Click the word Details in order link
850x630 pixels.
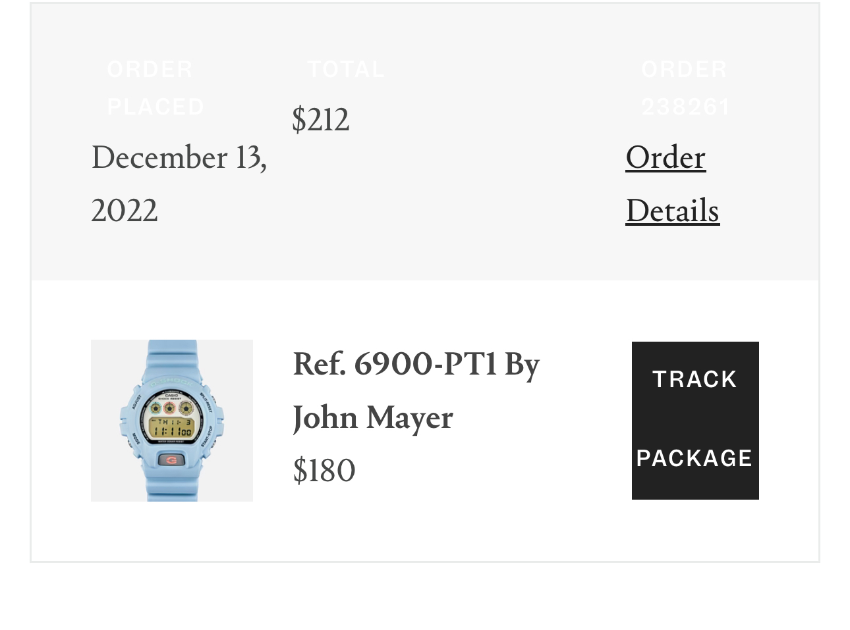672,211
